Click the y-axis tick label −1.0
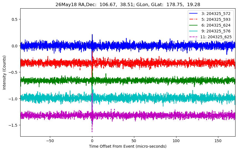This screenshot has width=238, height=151. coord(13,99)
